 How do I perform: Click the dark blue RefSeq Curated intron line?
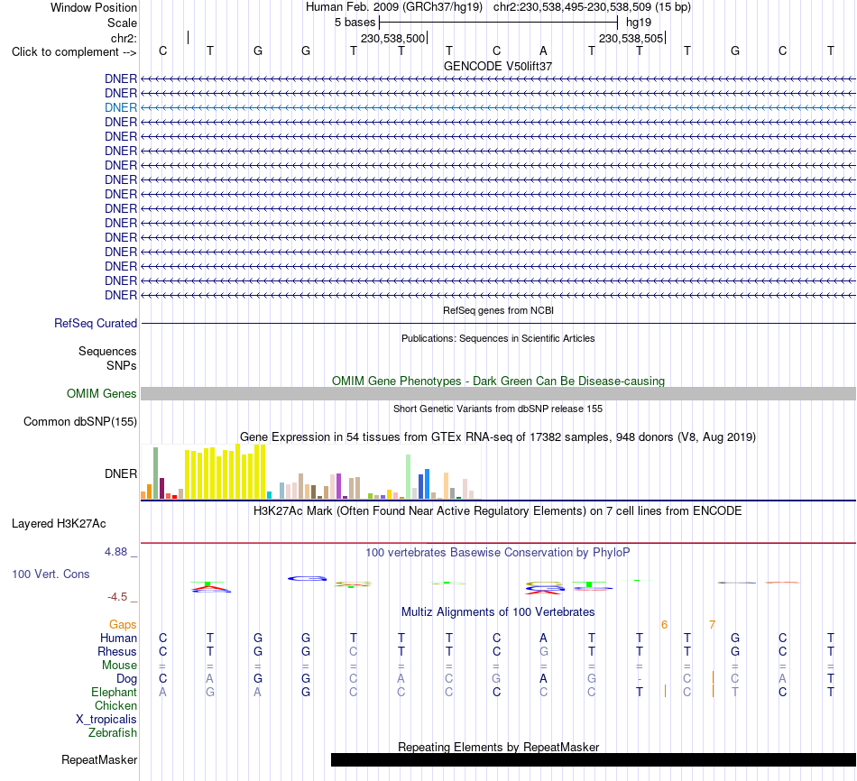pos(498,324)
